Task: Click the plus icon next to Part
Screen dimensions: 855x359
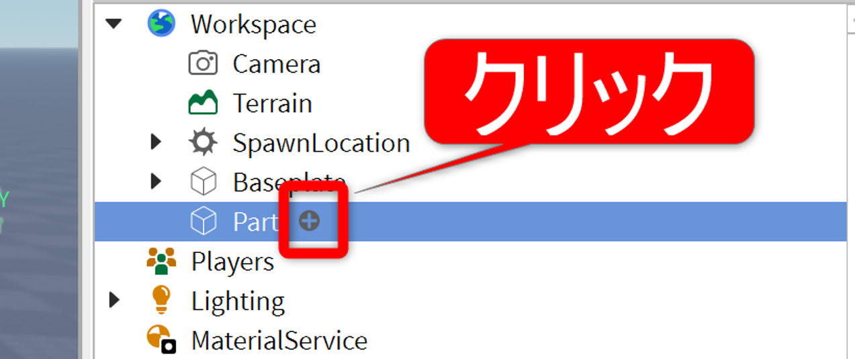Action: pyautogui.click(x=309, y=220)
